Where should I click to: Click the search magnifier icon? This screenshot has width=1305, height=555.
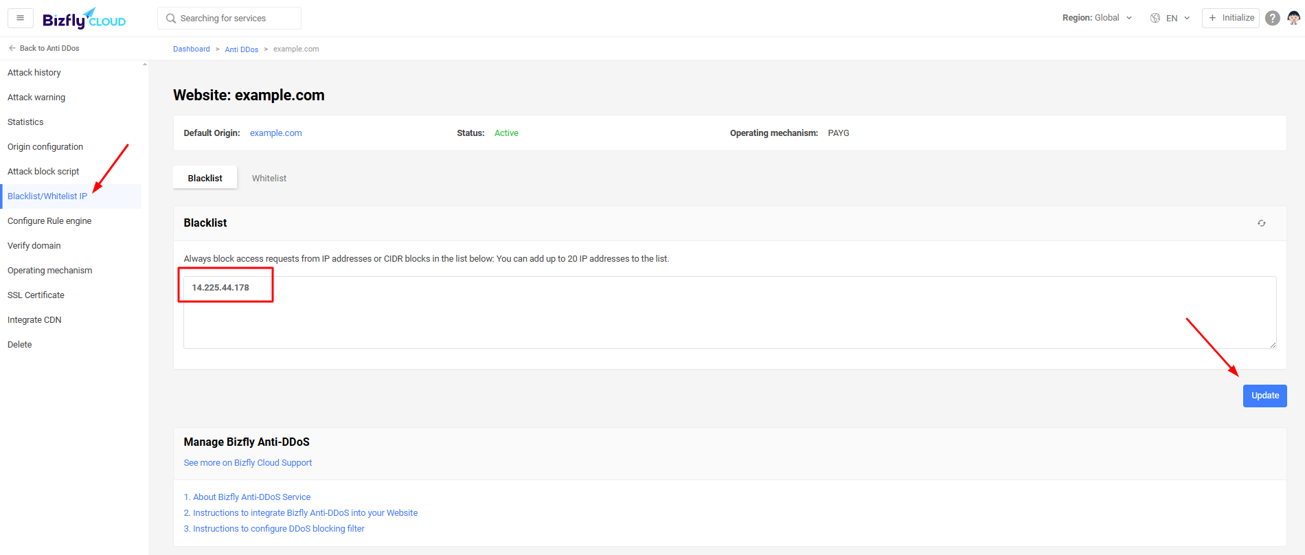pyautogui.click(x=171, y=19)
